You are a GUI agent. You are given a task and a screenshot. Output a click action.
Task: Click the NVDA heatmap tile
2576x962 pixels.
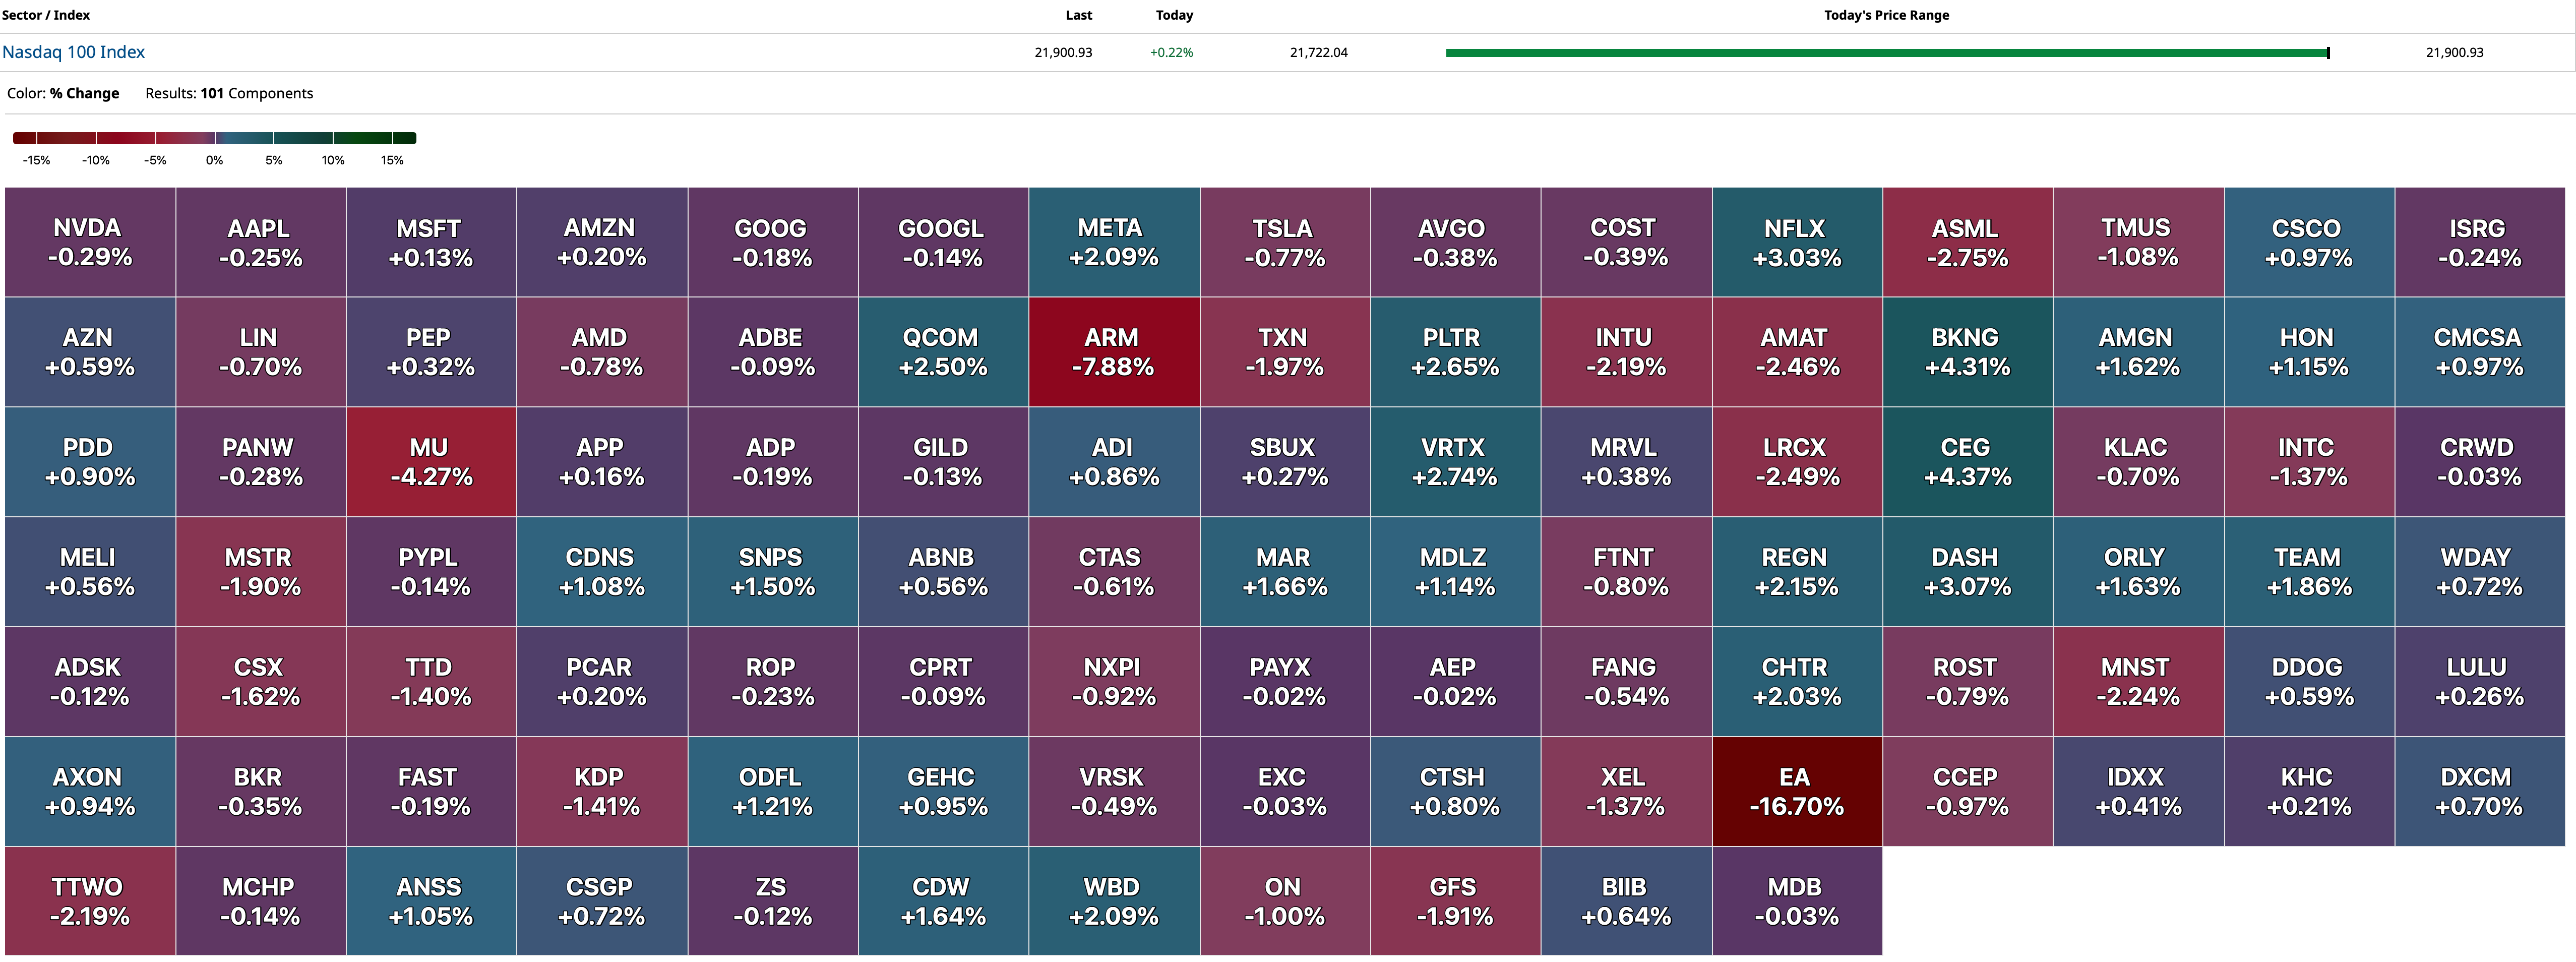[x=90, y=242]
